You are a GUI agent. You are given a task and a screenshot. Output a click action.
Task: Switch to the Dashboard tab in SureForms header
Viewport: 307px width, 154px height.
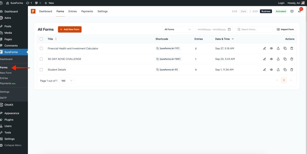46,11
